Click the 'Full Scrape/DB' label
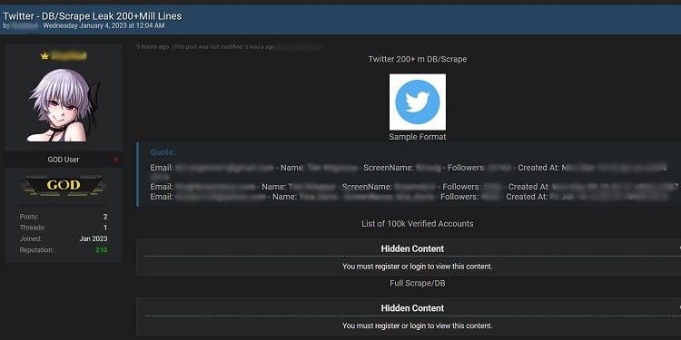The width and height of the screenshot is (681, 340). (418, 283)
